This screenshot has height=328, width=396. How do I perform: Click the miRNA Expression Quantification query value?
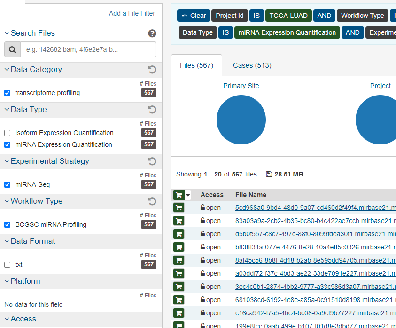click(287, 32)
